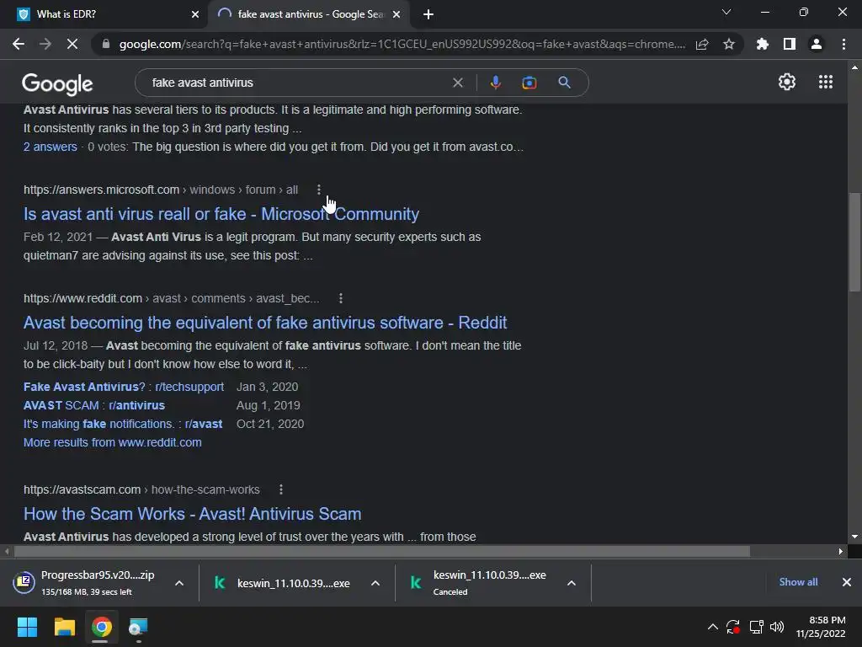The height and width of the screenshot is (647, 862).
Task: Start voice search with the microphone
Action: coord(495,83)
